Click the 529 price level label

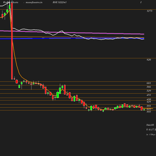click(149, 91)
